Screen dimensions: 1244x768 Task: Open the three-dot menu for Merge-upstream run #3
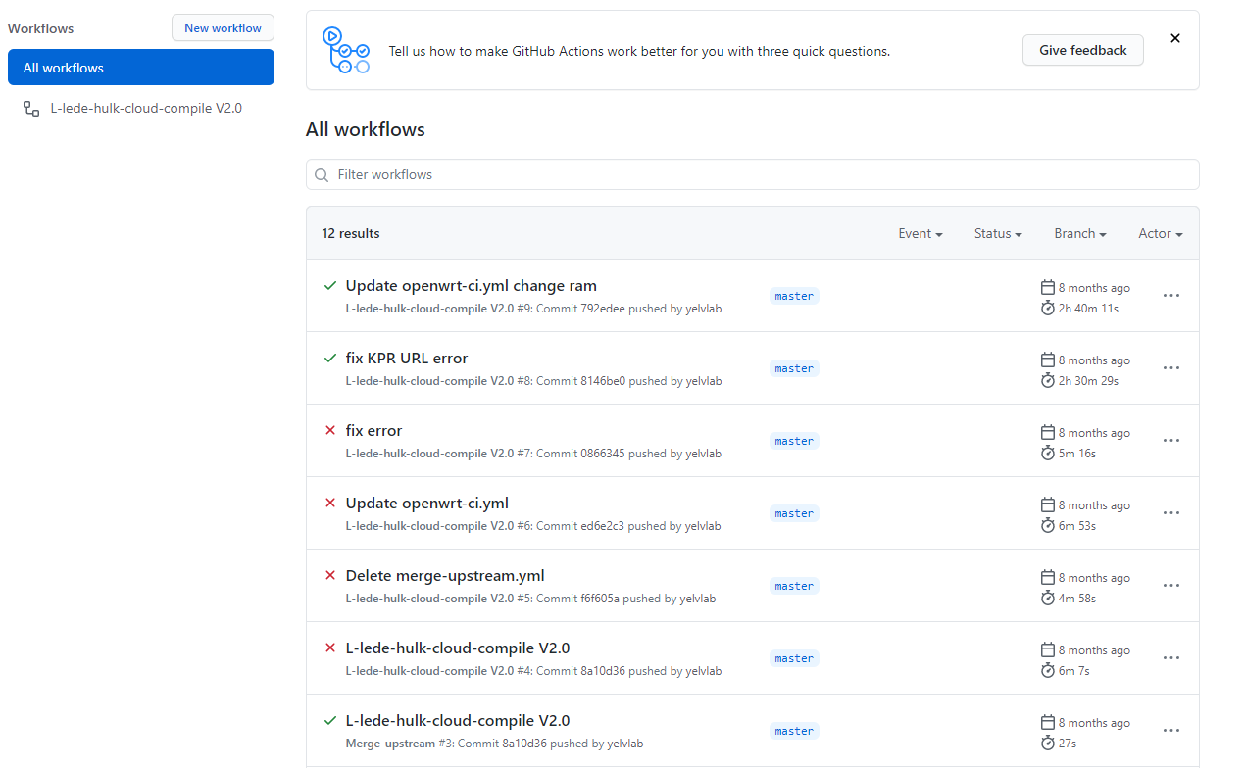point(1170,731)
